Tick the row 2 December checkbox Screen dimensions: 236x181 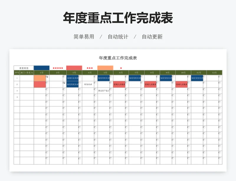click(x=219, y=83)
